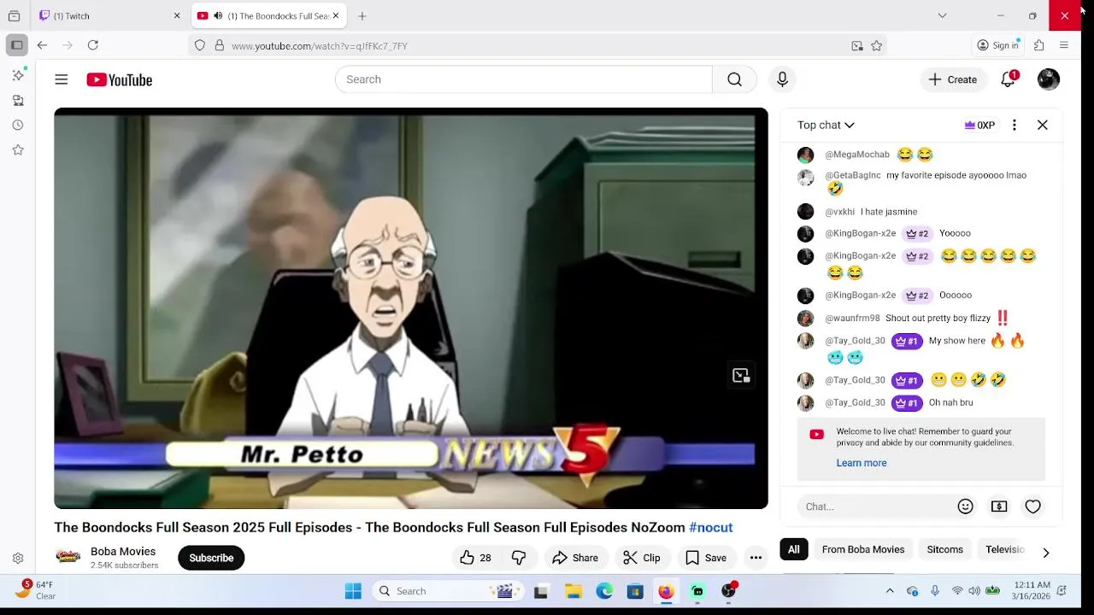Close the Twitch tab
This screenshot has width=1094, height=615.
pos(177,15)
